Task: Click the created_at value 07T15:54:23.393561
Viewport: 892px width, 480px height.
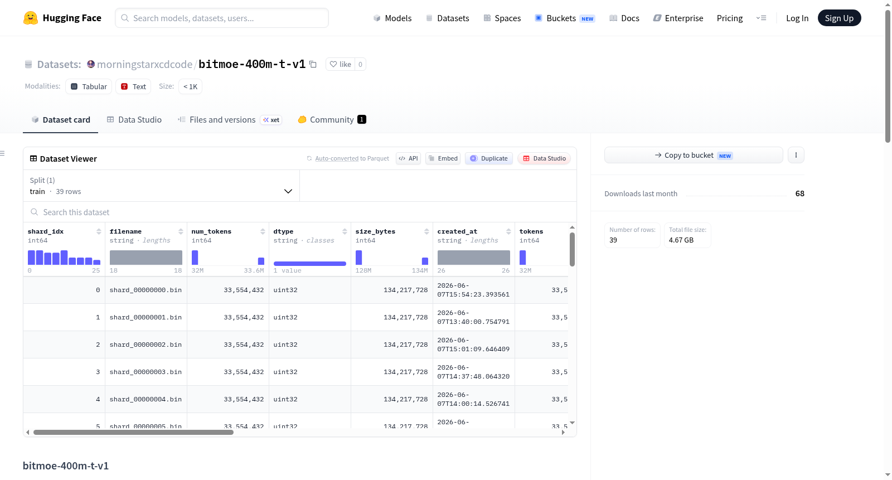Action: pos(473,294)
